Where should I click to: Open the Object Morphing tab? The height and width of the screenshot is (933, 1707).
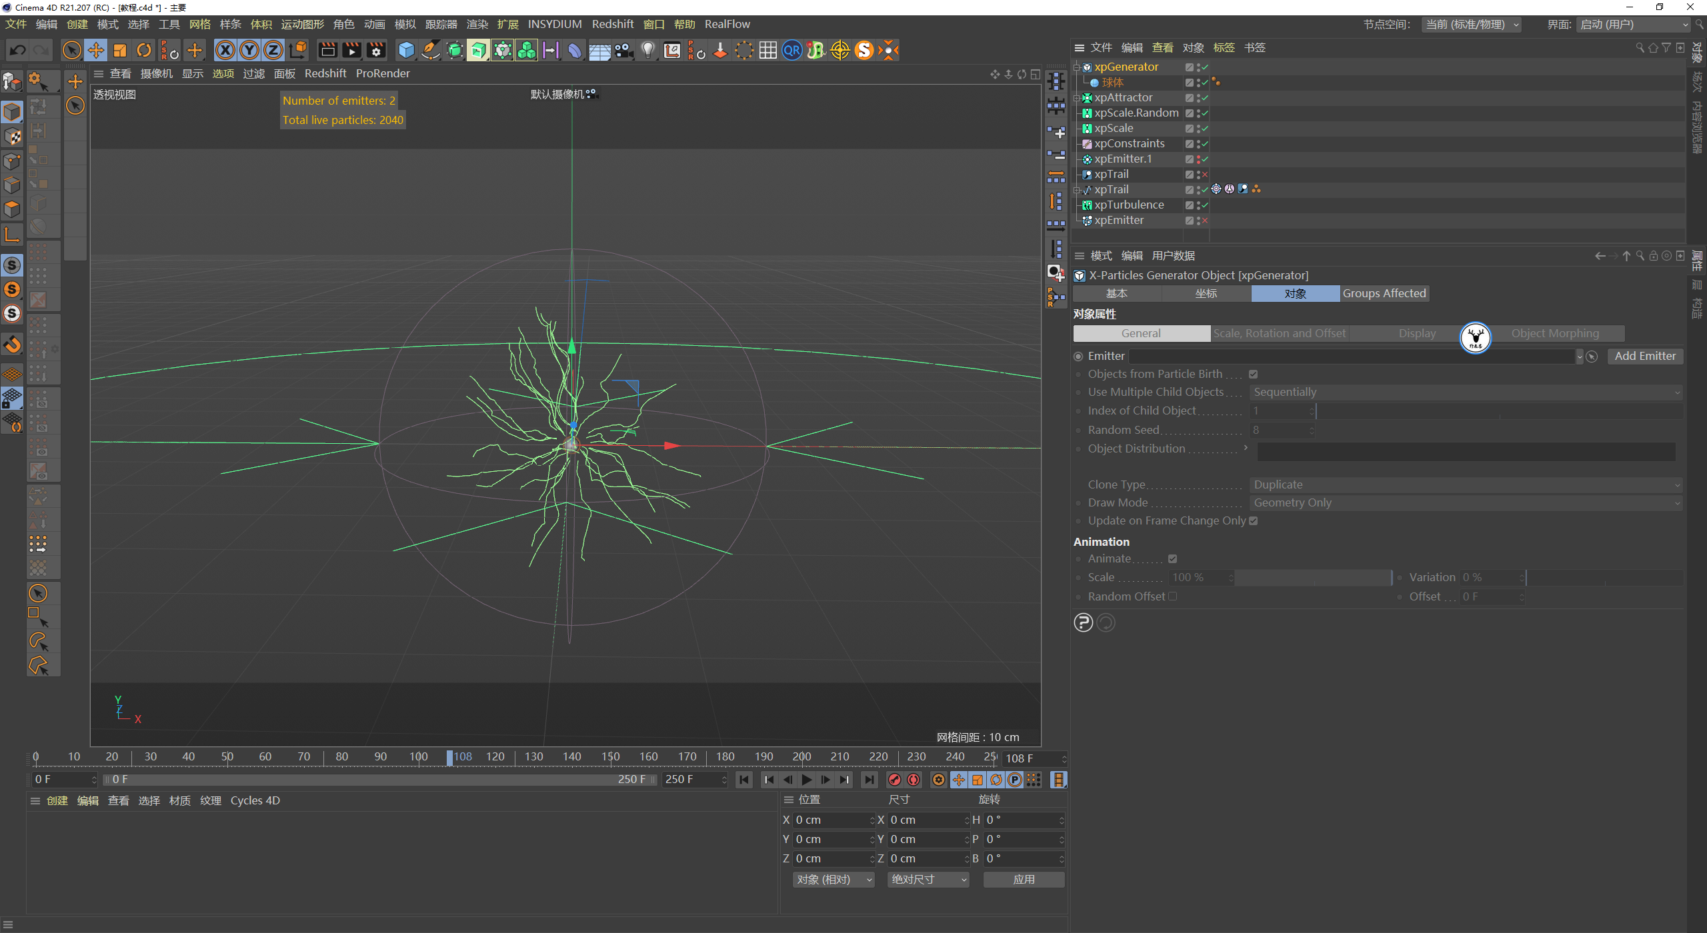click(x=1555, y=333)
